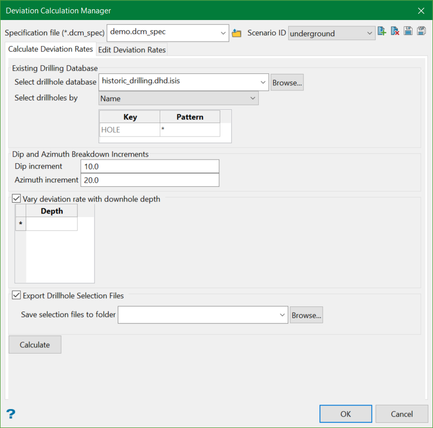Open help with the question mark icon

[x=11, y=414]
